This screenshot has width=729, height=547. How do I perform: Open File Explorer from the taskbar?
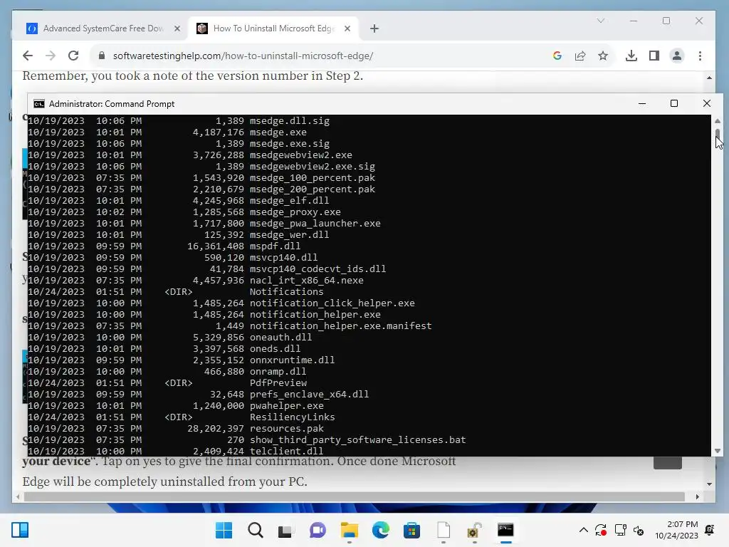point(349,530)
